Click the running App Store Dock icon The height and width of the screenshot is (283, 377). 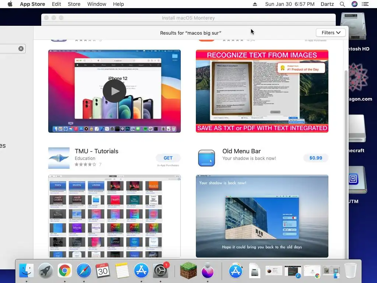click(x=141, y=270)
